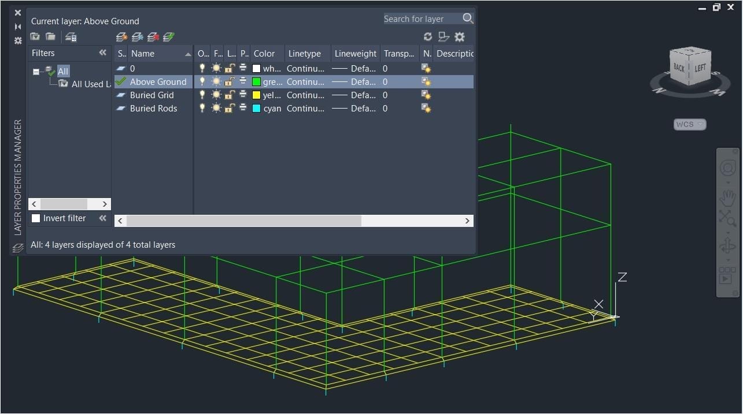Collapse the Filters pane
Image resolution: width=743 pixels, height=414 pixels.
point(103,53)
